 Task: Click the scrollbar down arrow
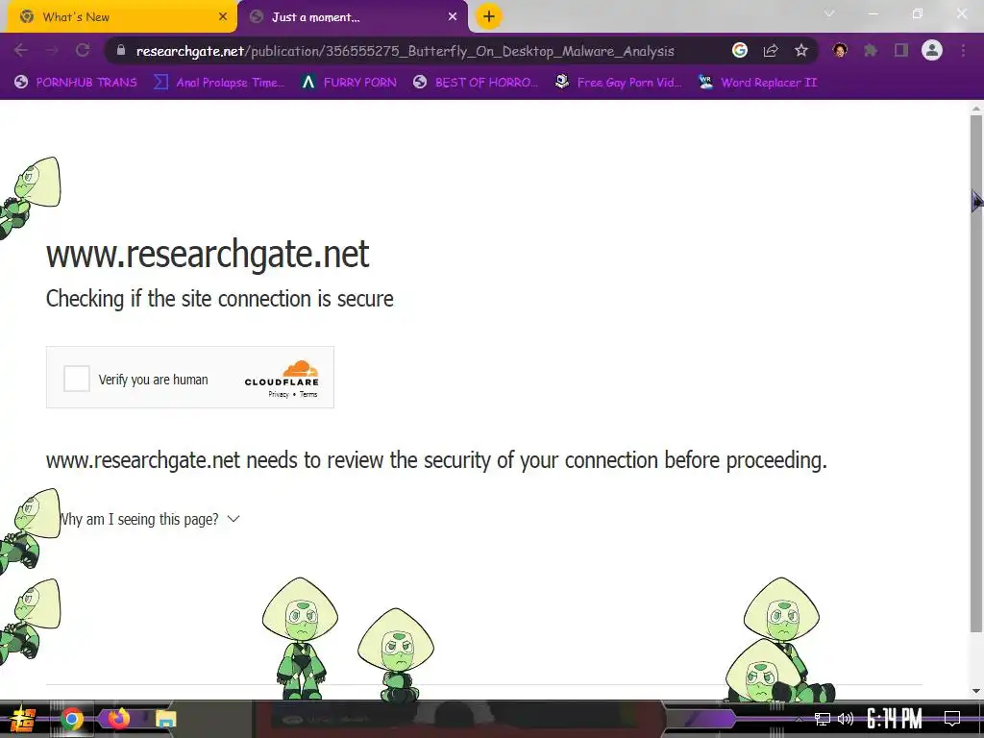(976, 691)
